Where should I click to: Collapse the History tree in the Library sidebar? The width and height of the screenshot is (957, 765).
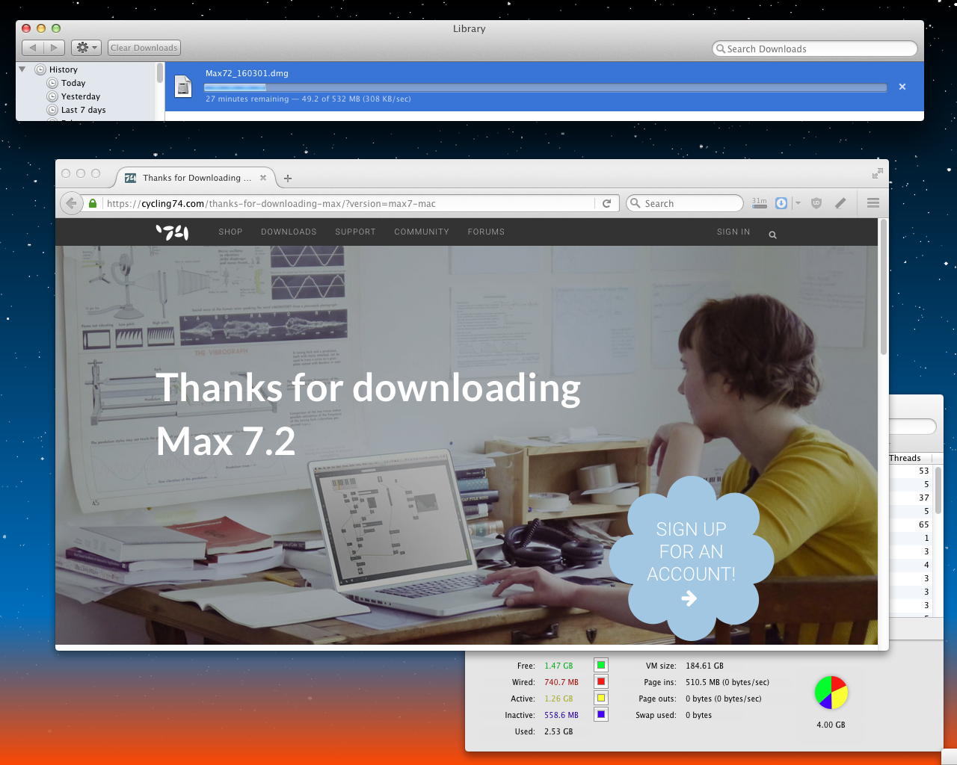pyautogui.click(x=22, y=69)
